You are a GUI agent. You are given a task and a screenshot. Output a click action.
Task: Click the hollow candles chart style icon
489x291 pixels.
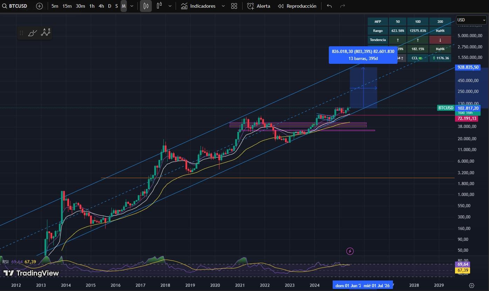(159, 6)
